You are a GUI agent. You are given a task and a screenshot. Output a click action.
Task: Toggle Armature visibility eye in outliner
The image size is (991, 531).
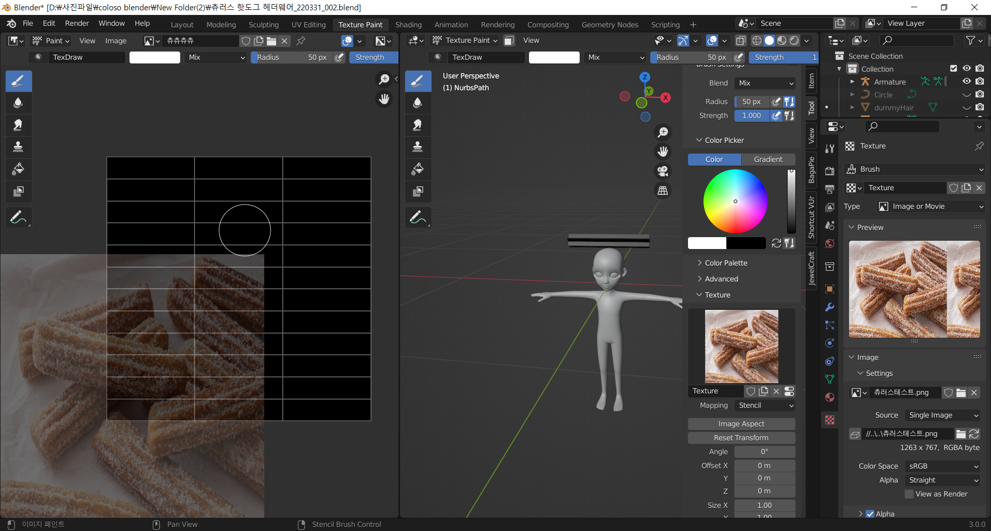967,81
